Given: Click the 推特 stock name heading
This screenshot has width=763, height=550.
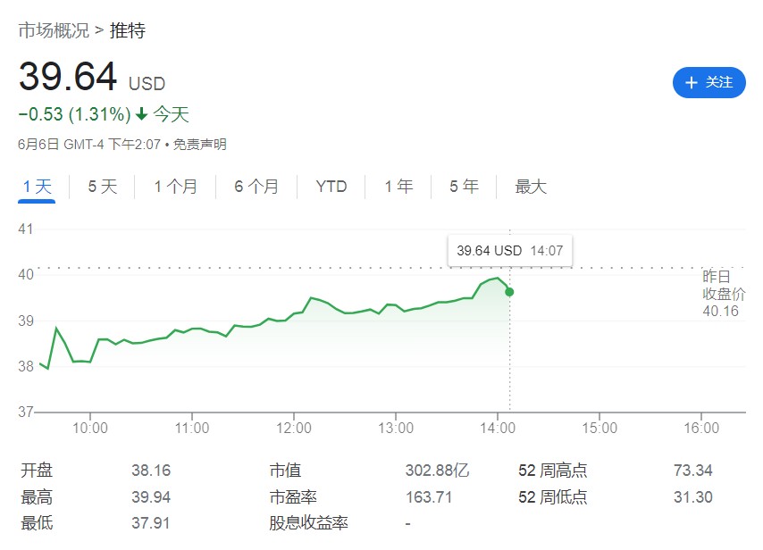Looking at the screenshot, I should pos(127,31).
